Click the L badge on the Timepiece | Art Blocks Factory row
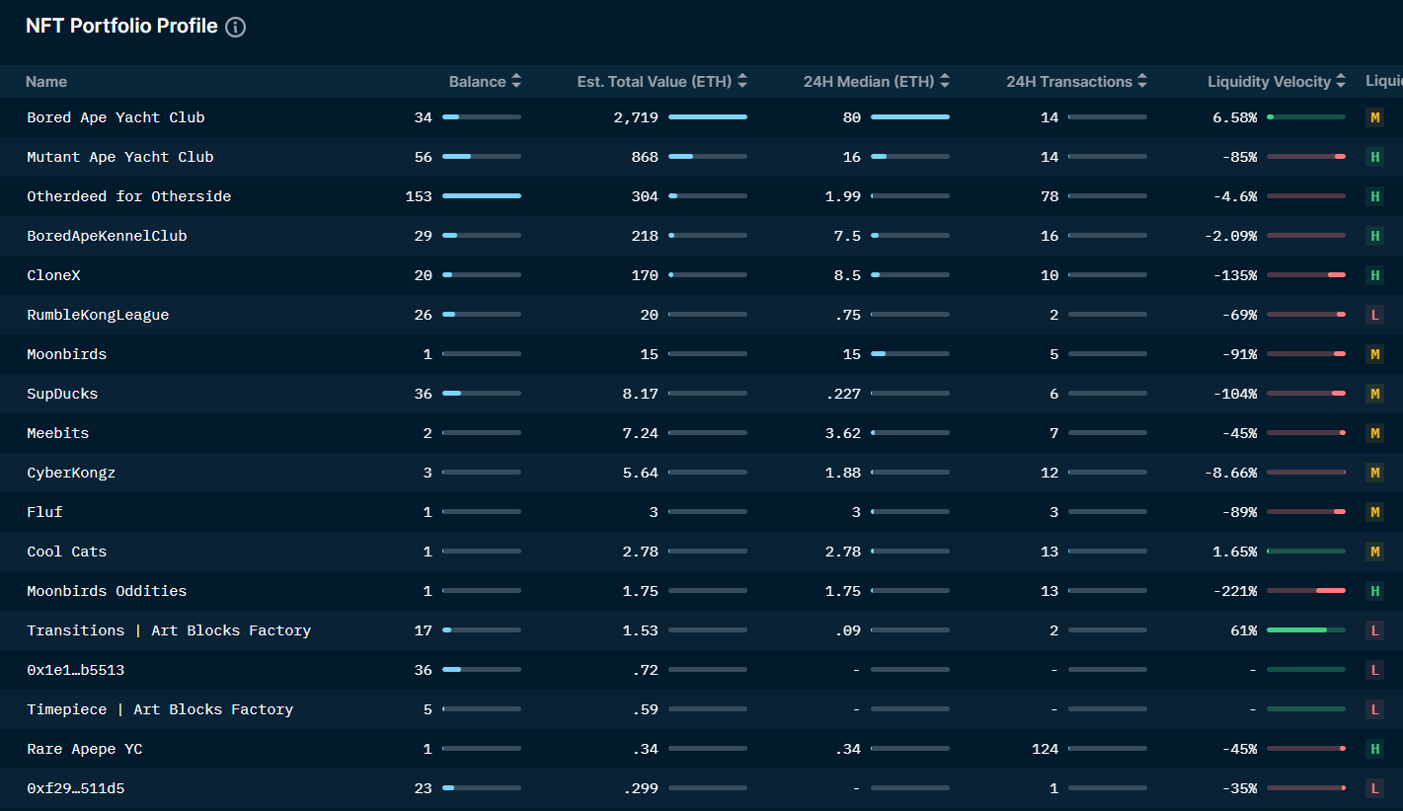The image size is (1403, 811). (1374, 709)
